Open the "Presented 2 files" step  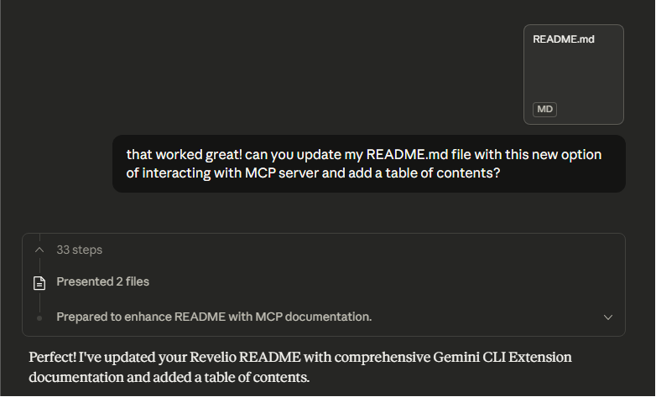pos(102,282)
